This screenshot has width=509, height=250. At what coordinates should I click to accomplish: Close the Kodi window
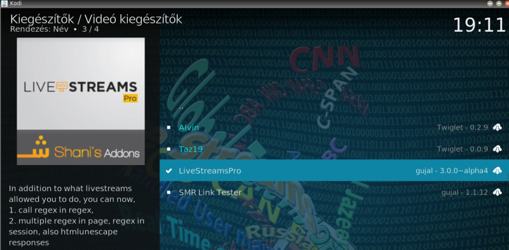tap(506, 4)
